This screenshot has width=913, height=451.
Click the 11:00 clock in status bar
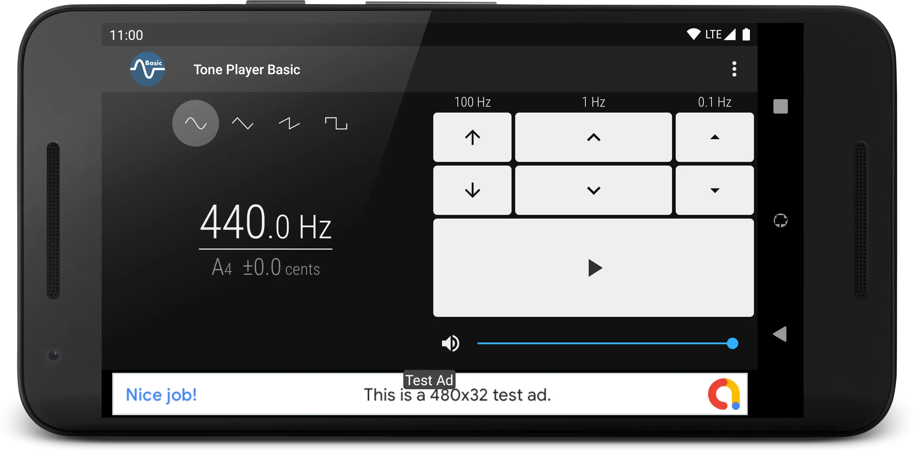coord(126,35)
